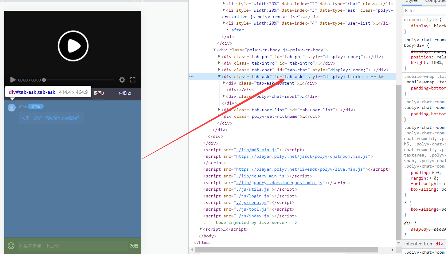Open the polyv-live.min.js script link

(x=299, y=169)
